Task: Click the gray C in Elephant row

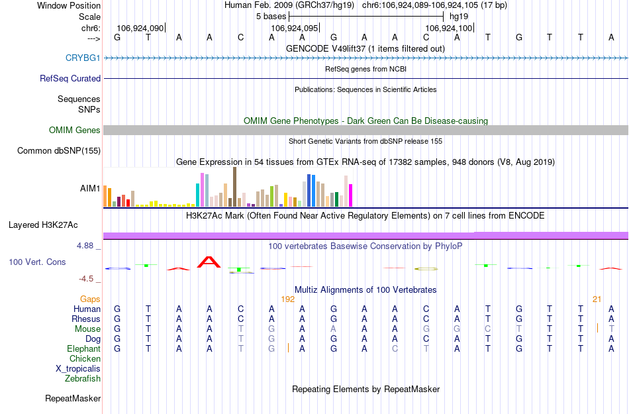Action: pos(395,348)
